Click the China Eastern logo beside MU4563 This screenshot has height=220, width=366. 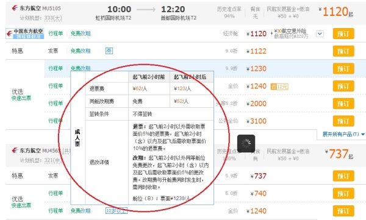(x=15, y=151)
